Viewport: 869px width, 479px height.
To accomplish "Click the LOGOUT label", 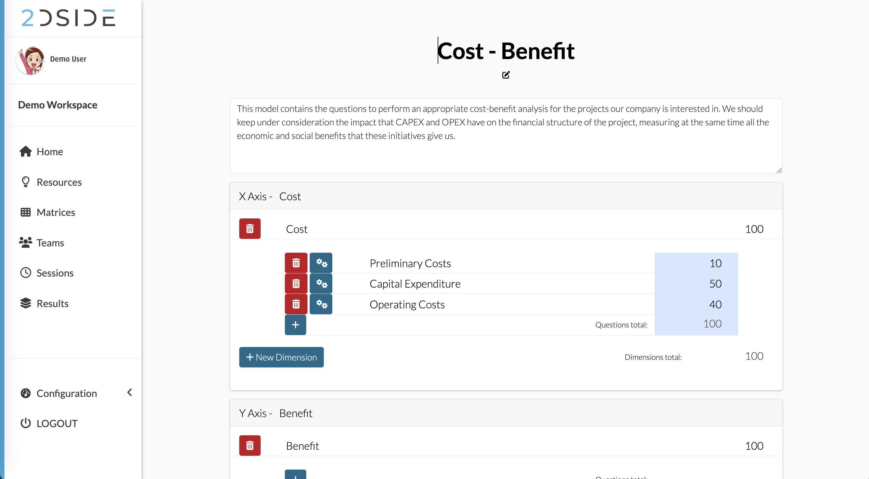I will click(57, 423).
